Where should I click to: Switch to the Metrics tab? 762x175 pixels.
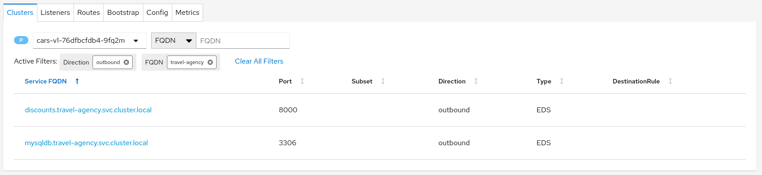(x=187, y=13)
